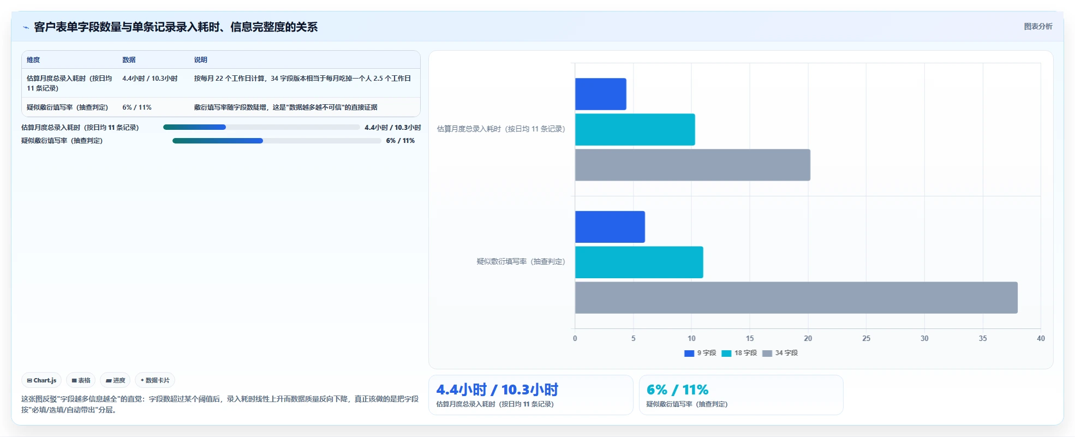Click the x-axis tick label 20
The width and height of the screenshot is (1075, 437).
coord(808,338)
